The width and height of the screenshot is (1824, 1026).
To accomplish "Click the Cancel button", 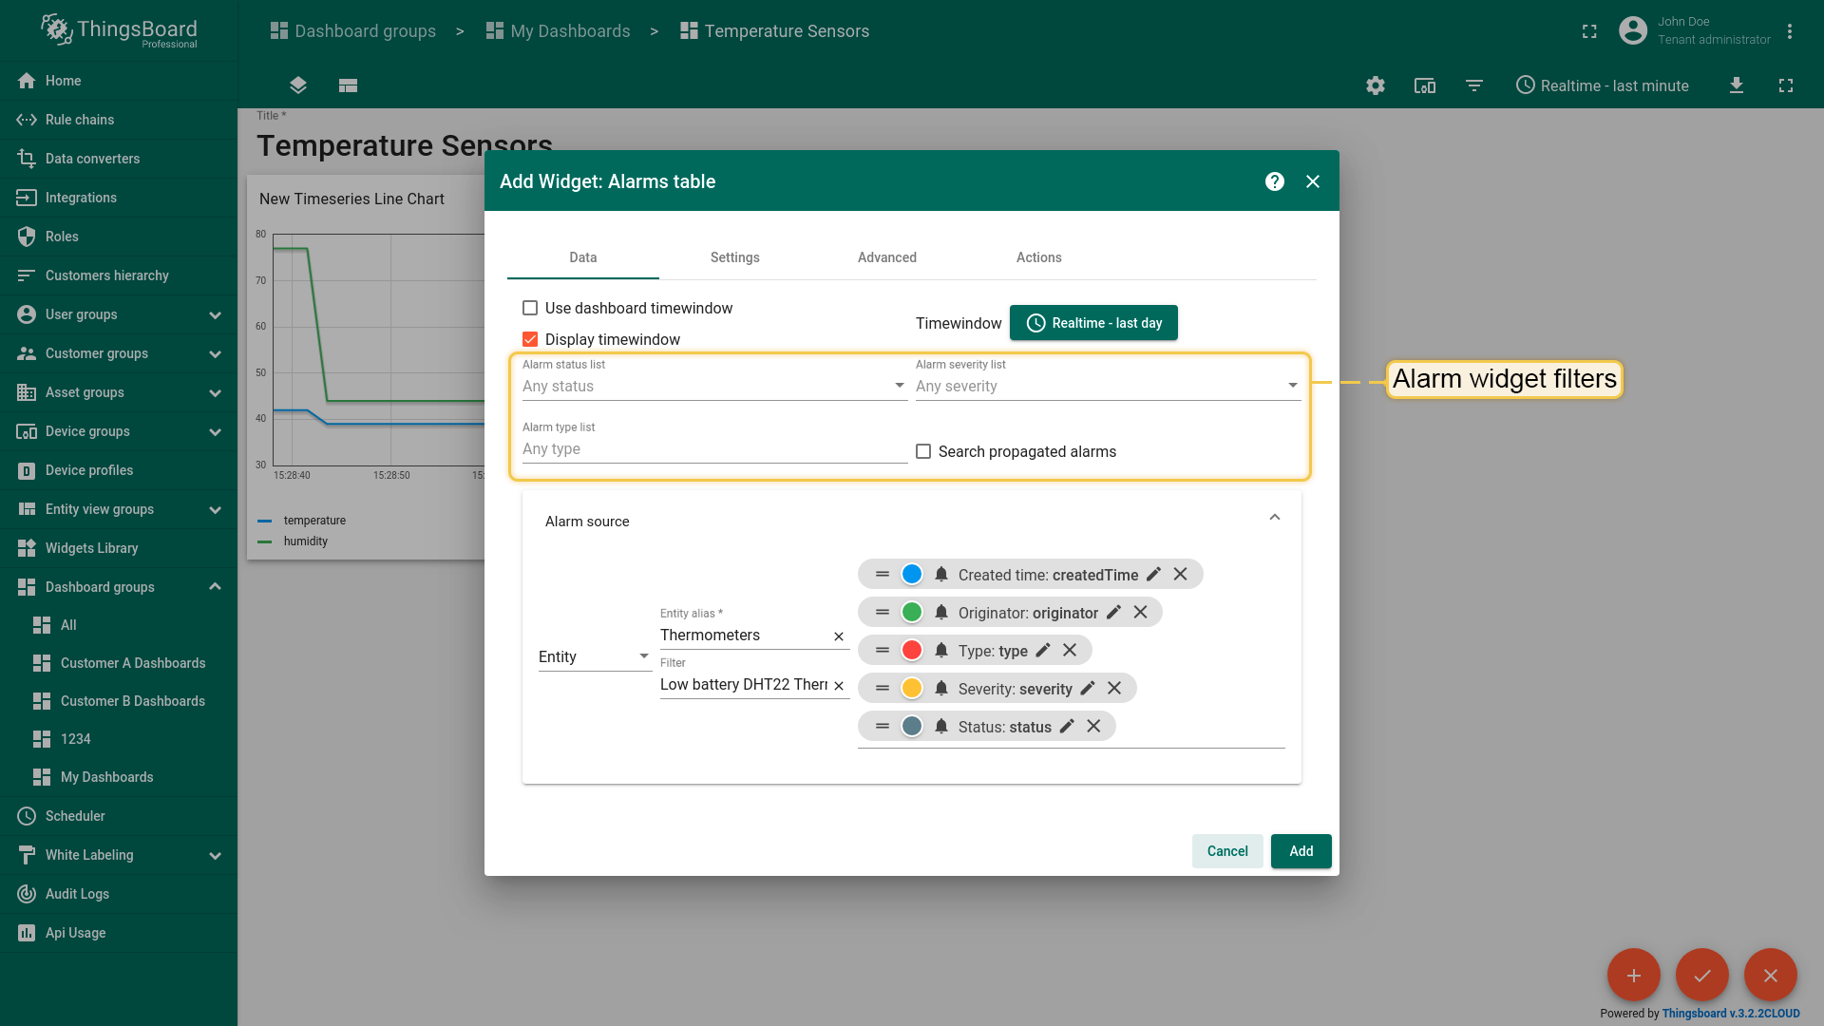I will [x=1227, y=851].
